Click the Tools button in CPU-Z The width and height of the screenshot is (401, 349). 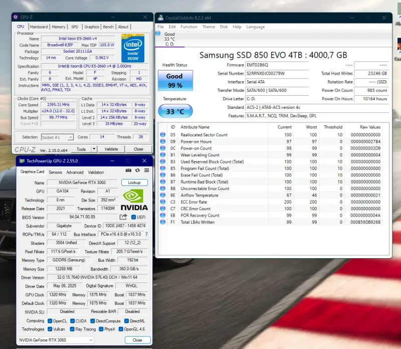81,149
